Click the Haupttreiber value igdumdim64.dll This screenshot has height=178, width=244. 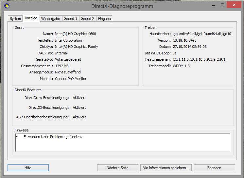pyautogui.click(x=202, y=34)
